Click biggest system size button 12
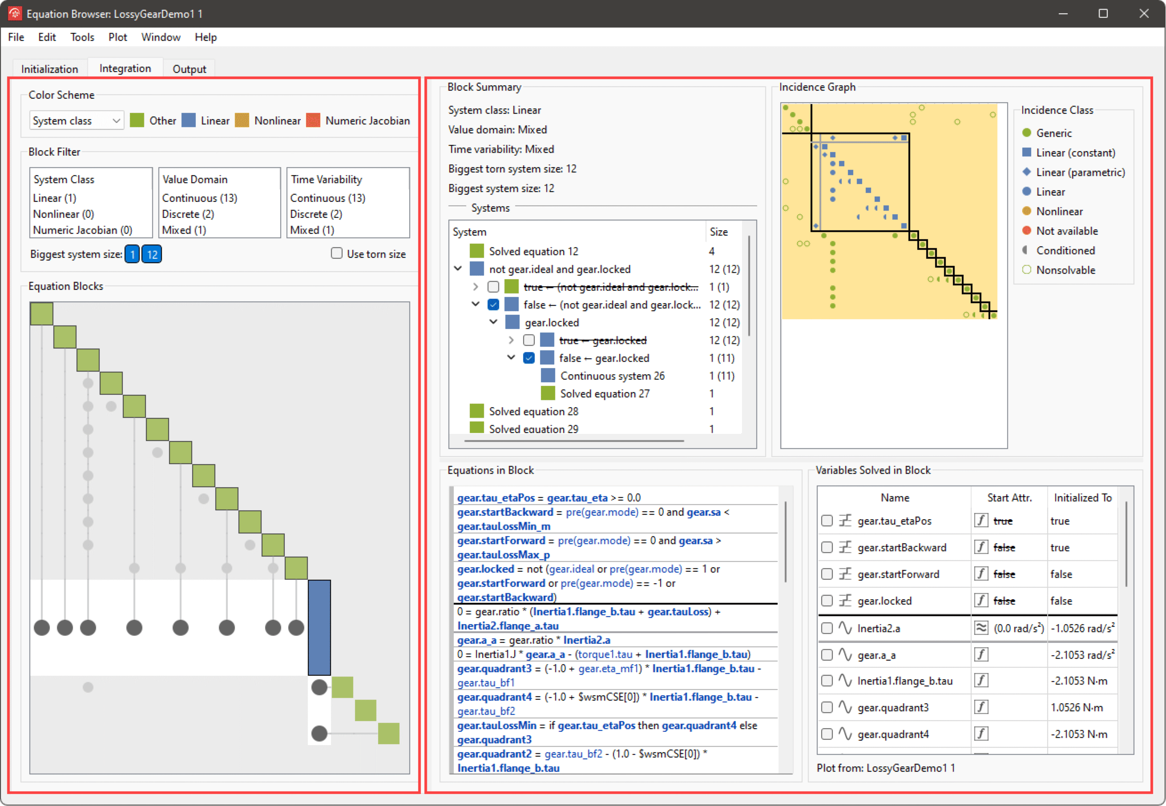 point(152,254)
